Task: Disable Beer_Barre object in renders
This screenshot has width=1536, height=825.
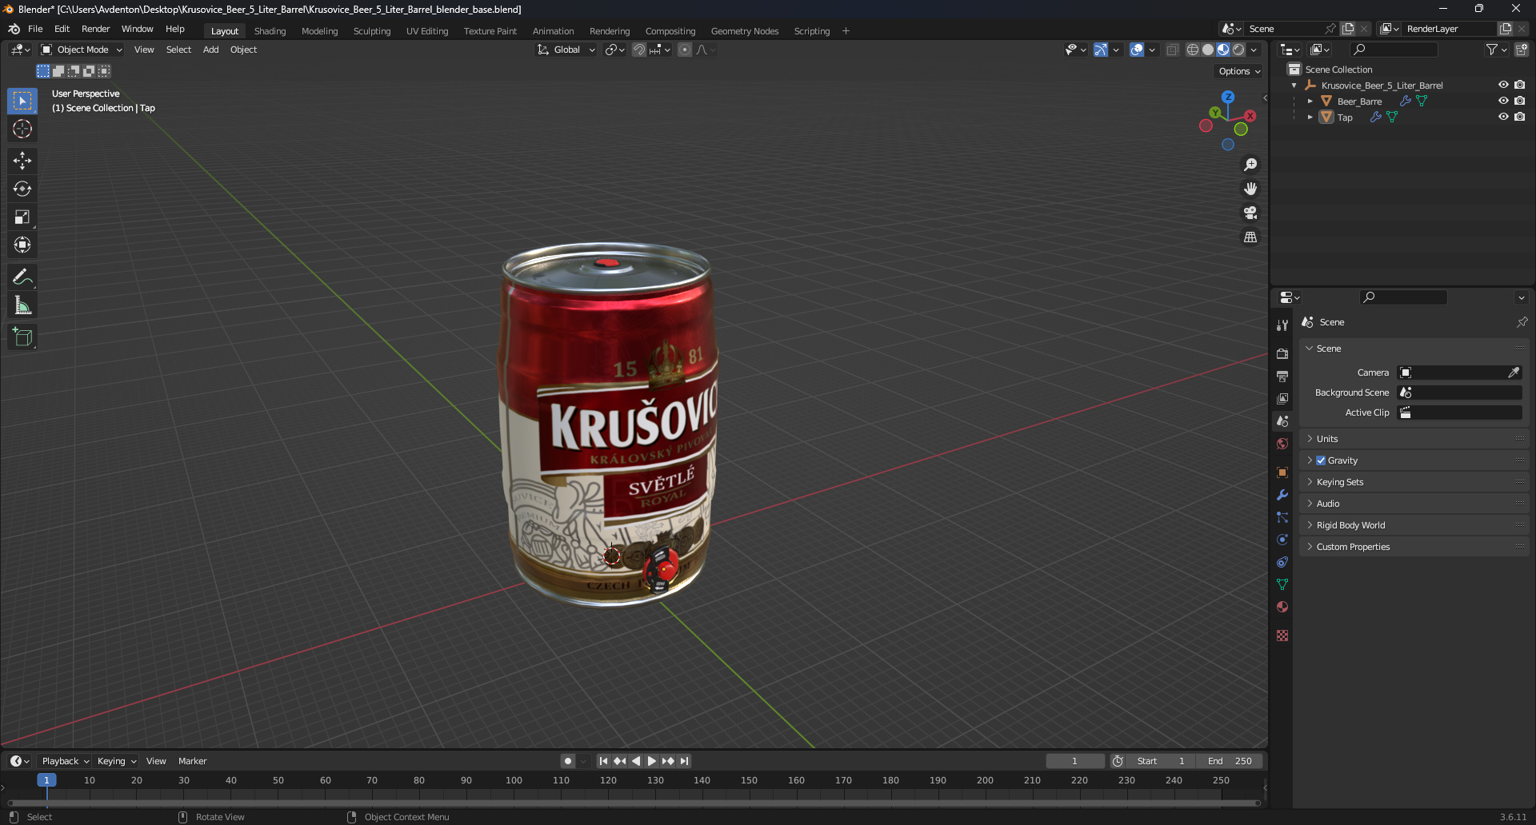Action: [1519, 101]
